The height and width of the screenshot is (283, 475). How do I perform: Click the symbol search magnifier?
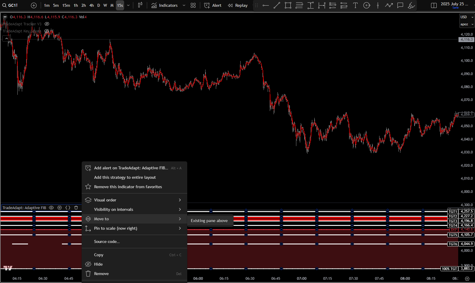pos(4,5)
